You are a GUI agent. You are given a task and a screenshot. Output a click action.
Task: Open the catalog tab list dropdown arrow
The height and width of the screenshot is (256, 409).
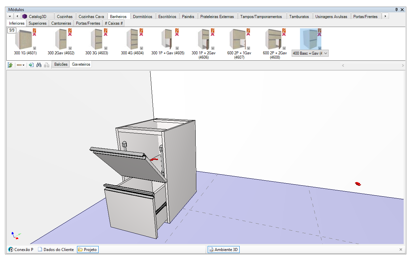tap(10, 16)
